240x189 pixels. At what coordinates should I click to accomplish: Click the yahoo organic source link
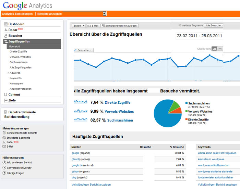coord(75,172)
